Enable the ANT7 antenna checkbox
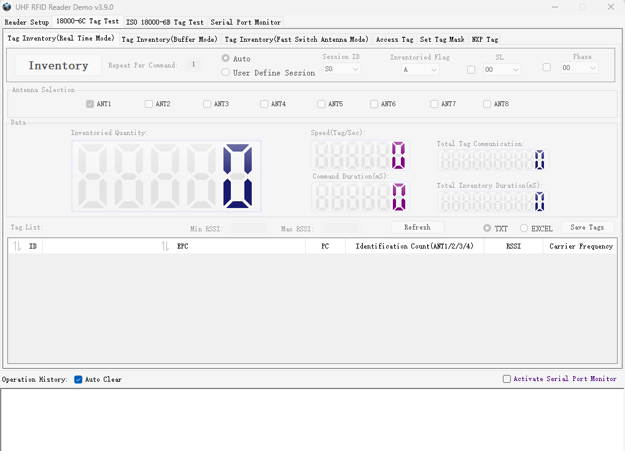625x451 pixels. click(x=434, y=104)
